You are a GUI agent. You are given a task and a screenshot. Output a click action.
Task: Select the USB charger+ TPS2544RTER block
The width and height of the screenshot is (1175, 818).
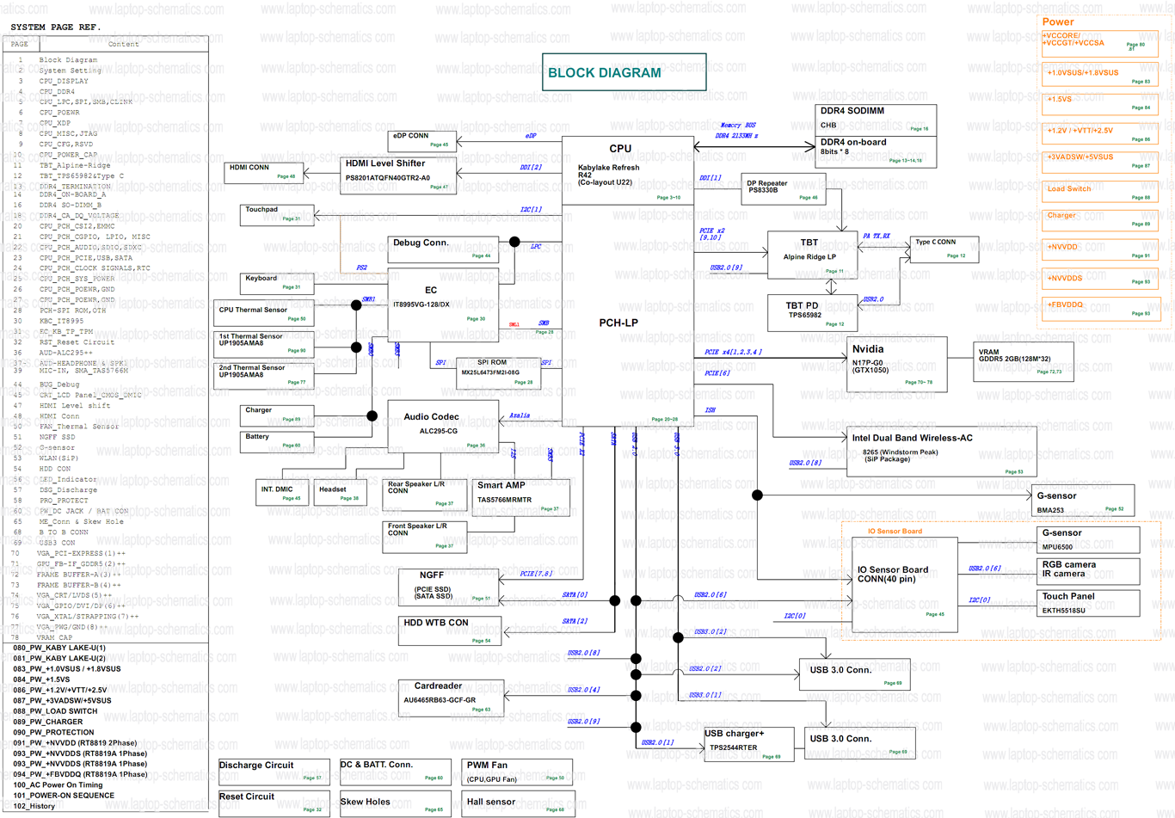751,744
